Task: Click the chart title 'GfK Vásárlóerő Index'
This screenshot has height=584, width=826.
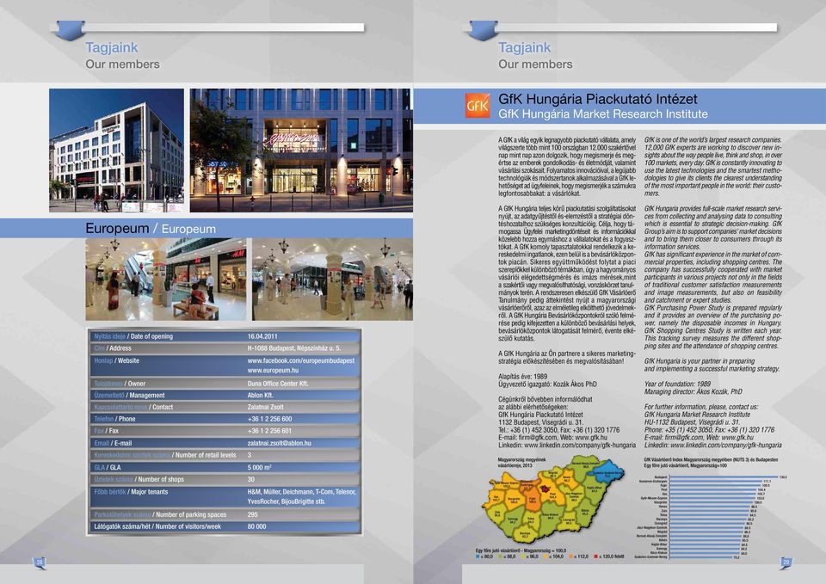Action: [x=711, y=463]
